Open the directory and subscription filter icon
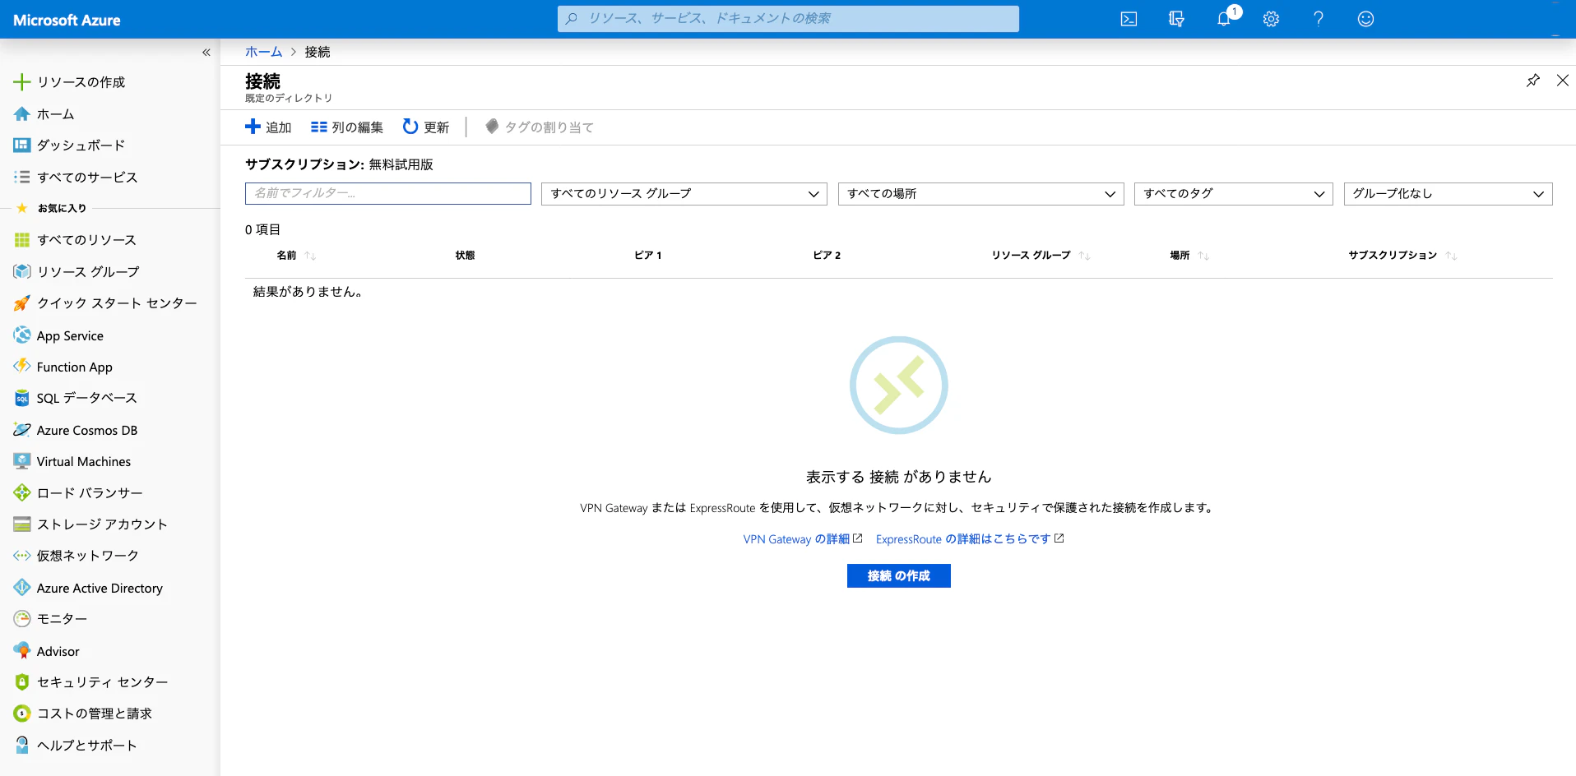The height and width of the screenshot is (776, 1576). point(1176,19)
